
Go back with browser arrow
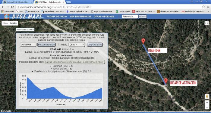pos(3,7)
